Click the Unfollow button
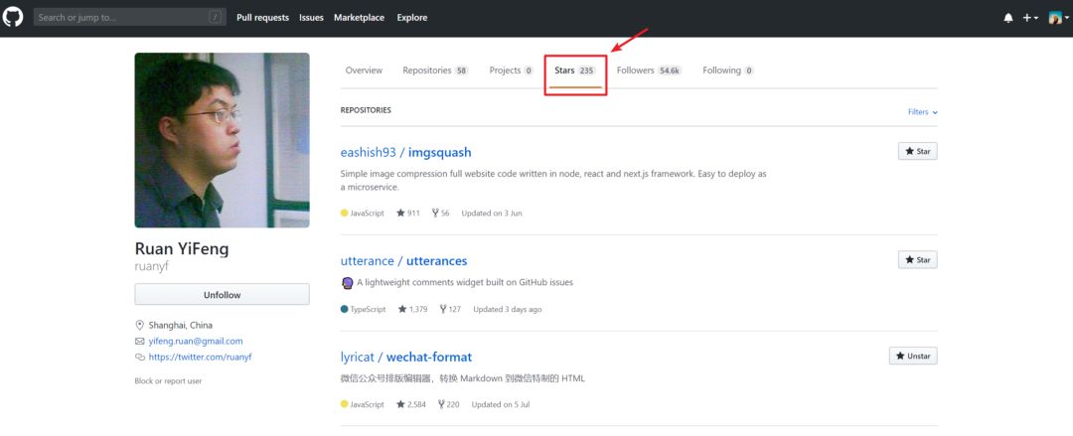Image resolution: width=1073 pixels, height=436 pixels. click(222, 294)
